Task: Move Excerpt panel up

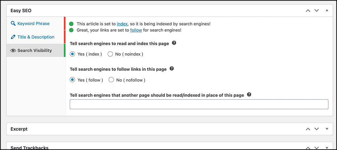Action: 308,129
